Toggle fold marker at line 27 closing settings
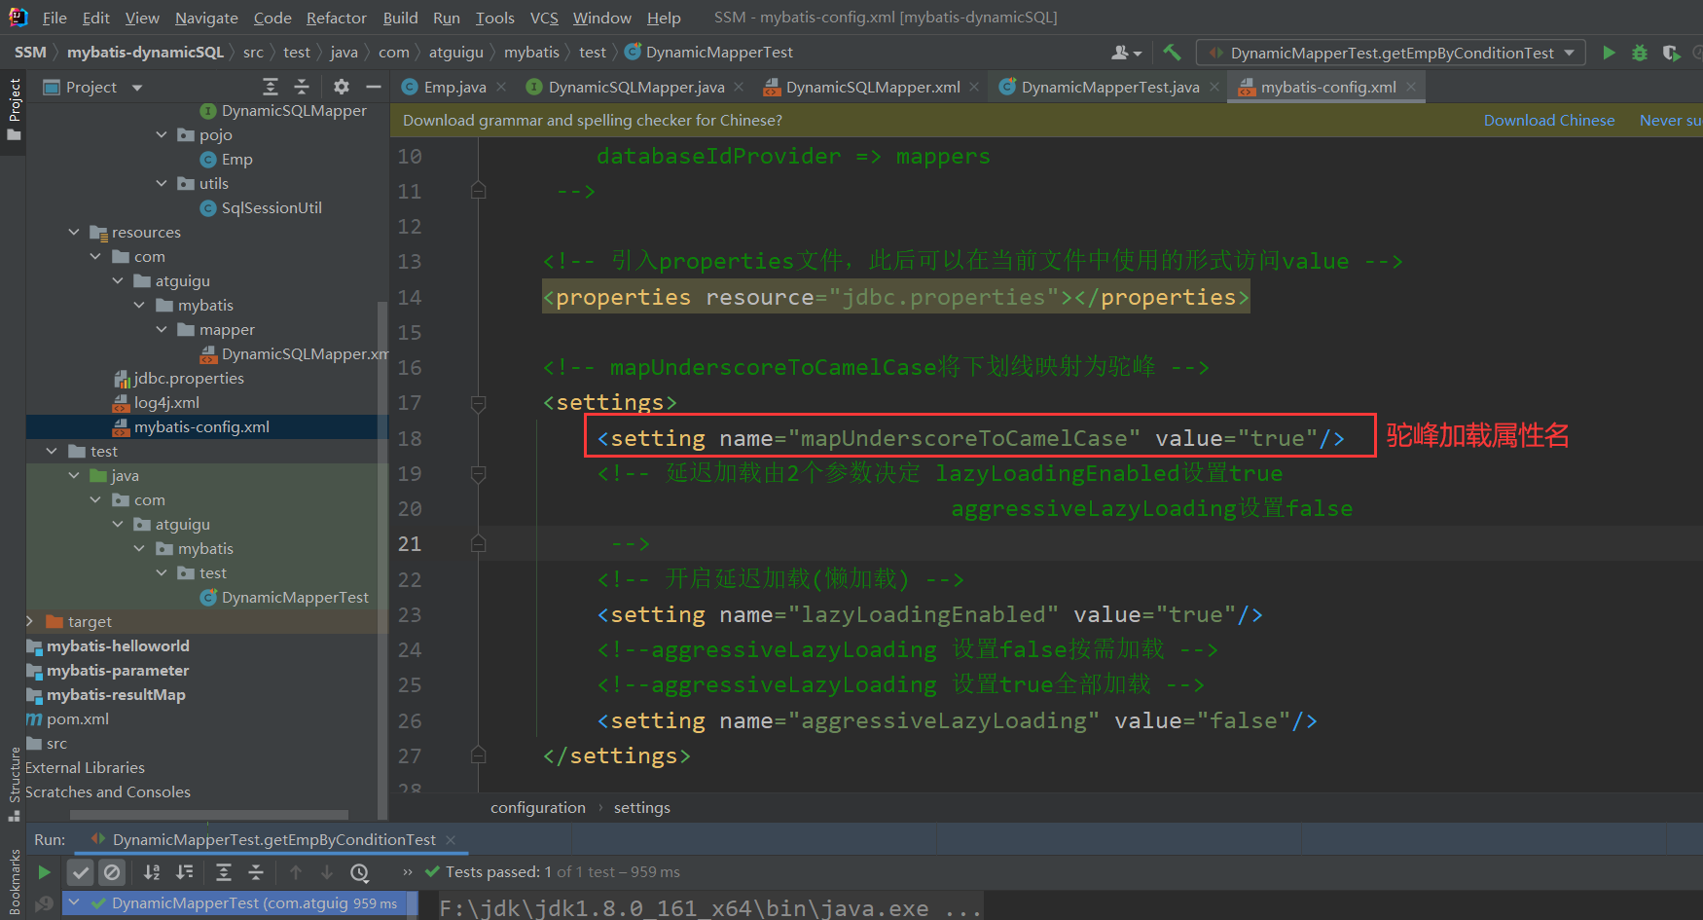 478,755
